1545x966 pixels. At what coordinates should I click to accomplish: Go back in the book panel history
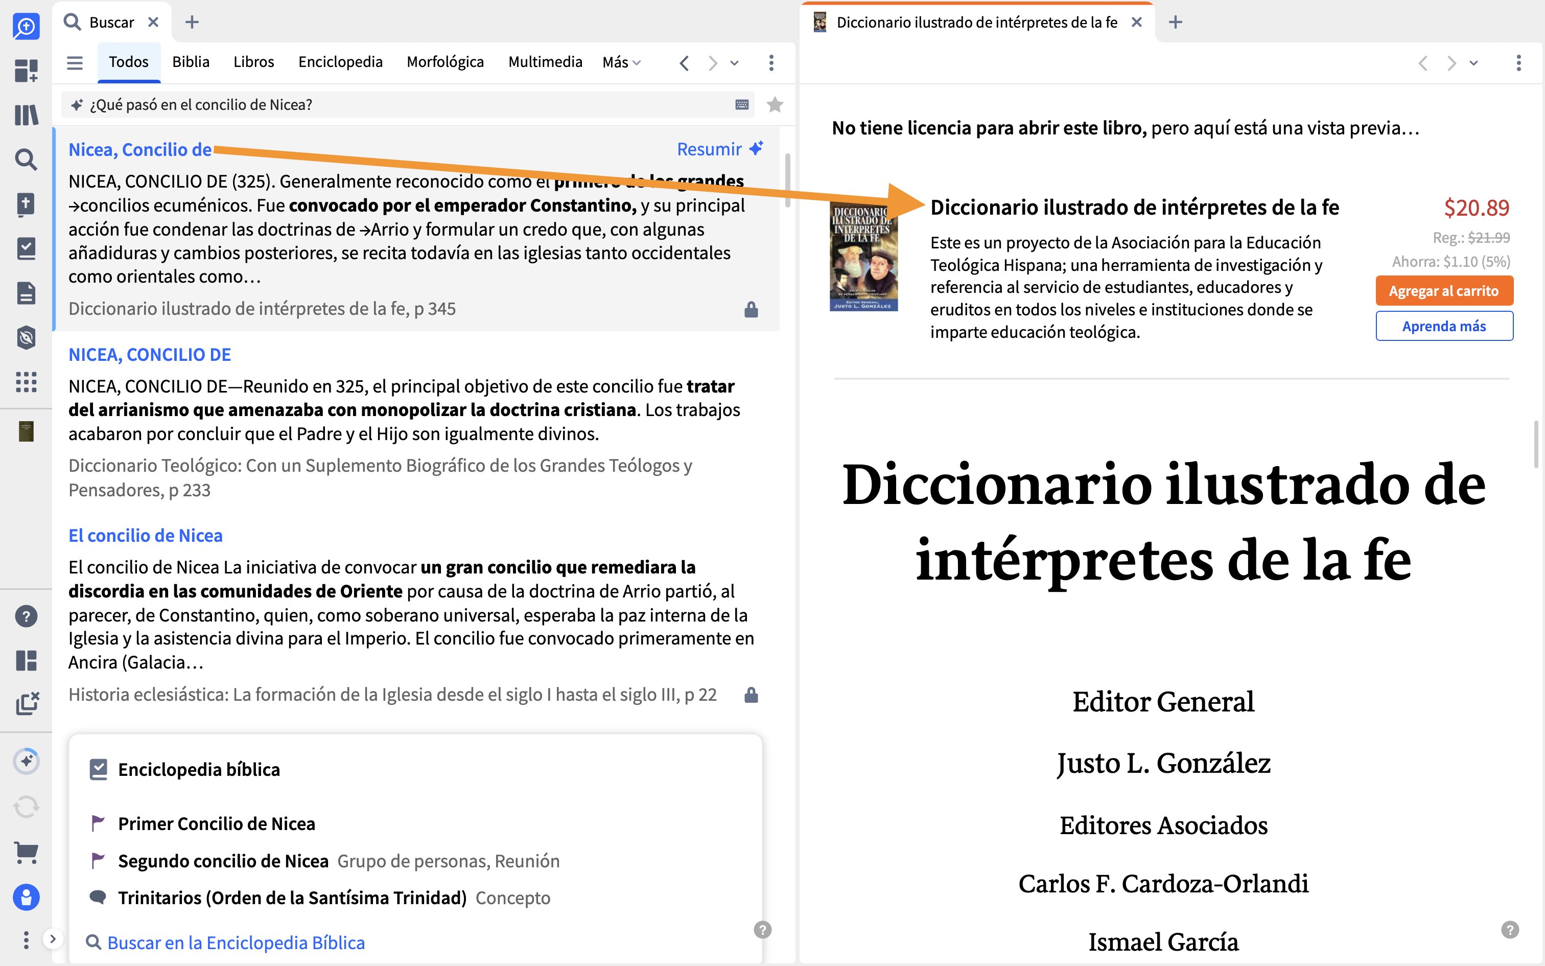(x=1423, y=62)
